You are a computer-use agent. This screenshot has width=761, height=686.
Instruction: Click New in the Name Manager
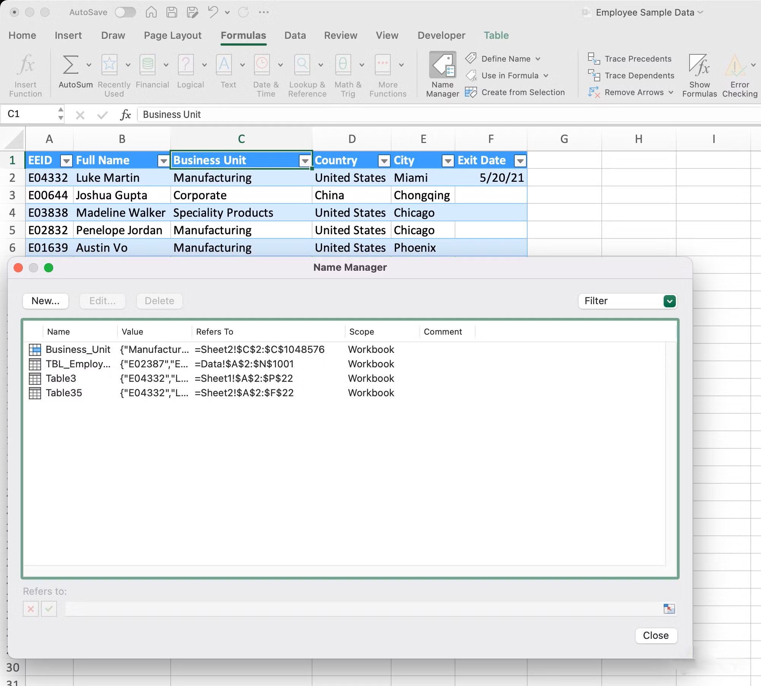(x=45, y=301)
